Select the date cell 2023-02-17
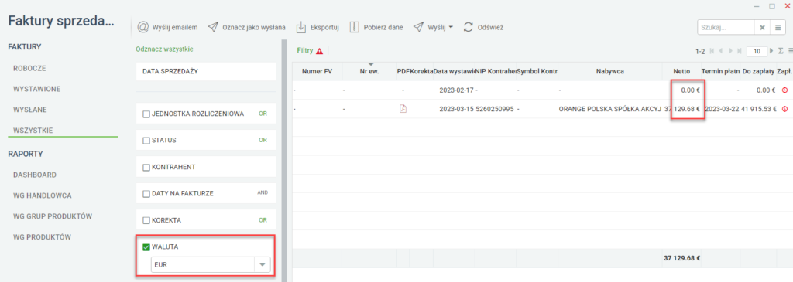 (x=454, y=90)
